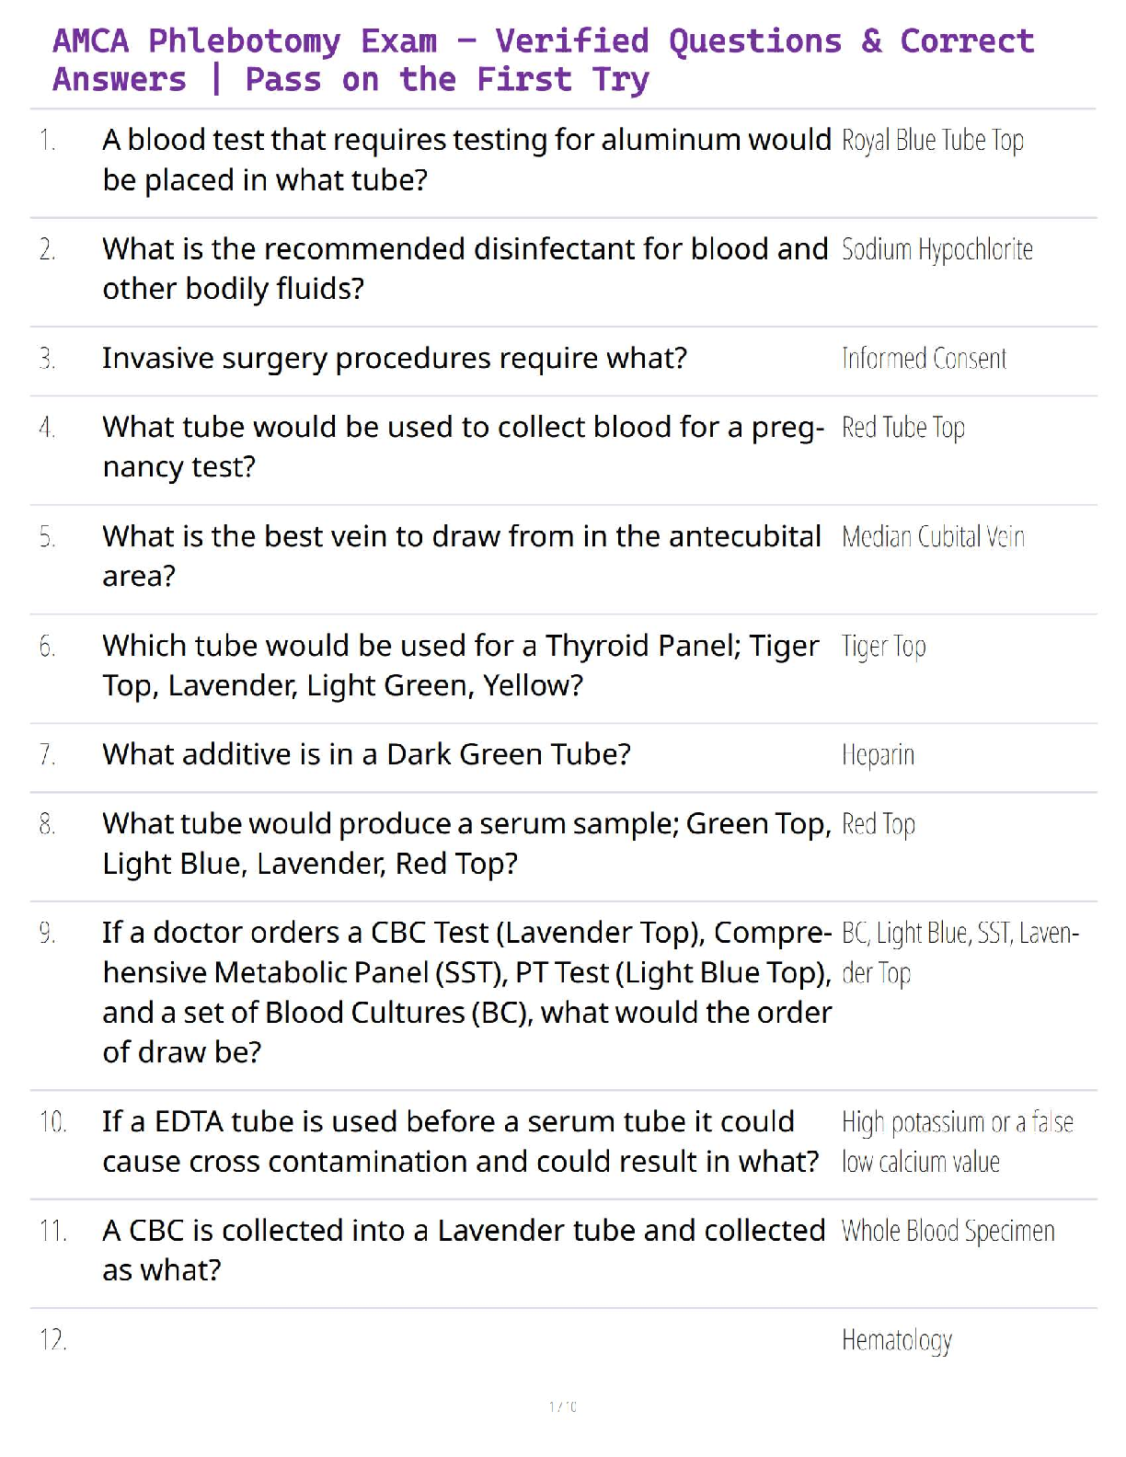Click the EDTA cross contamination question

(x=461, y=1142)
